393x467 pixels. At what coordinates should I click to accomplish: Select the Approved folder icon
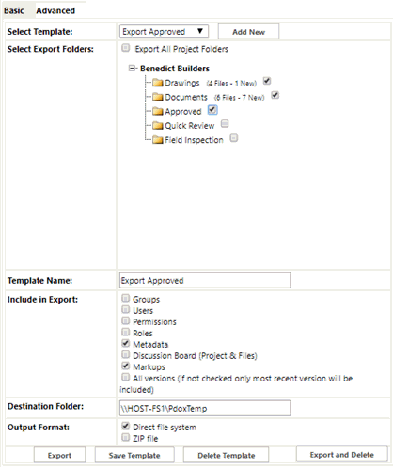(158, 111)
